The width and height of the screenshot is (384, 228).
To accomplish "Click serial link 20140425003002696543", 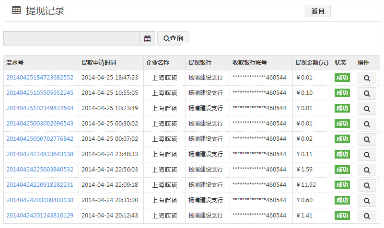I will [40, 124].
